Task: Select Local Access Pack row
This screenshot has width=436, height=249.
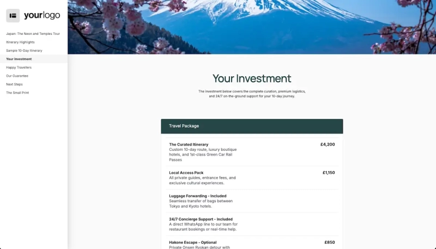Action: [x=252, y=178]
